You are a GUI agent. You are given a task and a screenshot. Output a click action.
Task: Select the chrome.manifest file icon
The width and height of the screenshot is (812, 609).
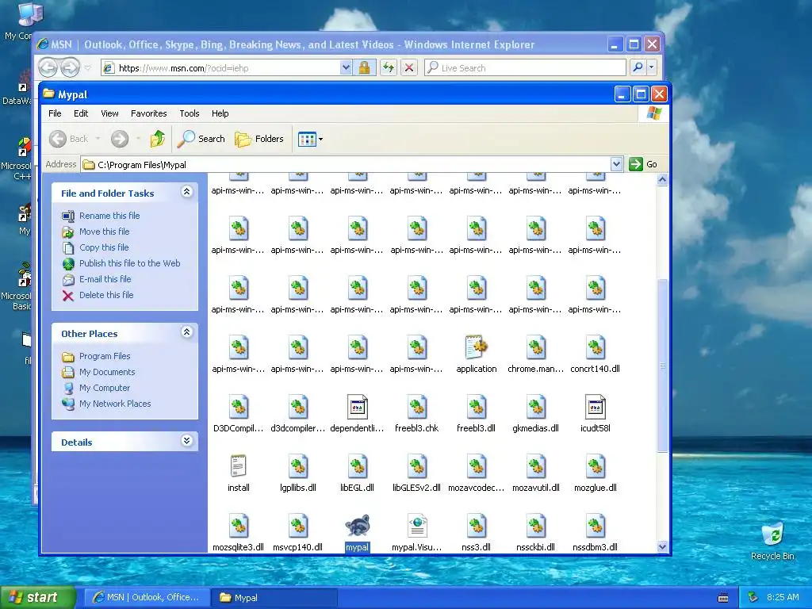(x=536, y=347)
